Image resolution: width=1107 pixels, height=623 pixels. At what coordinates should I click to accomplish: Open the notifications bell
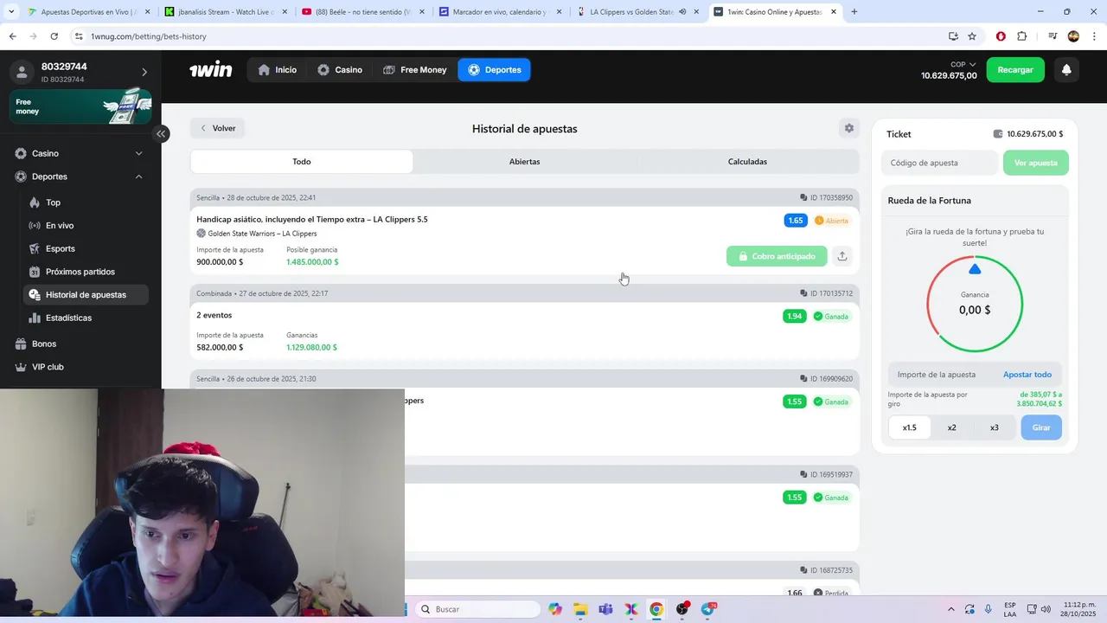(x=1066, y=70)
